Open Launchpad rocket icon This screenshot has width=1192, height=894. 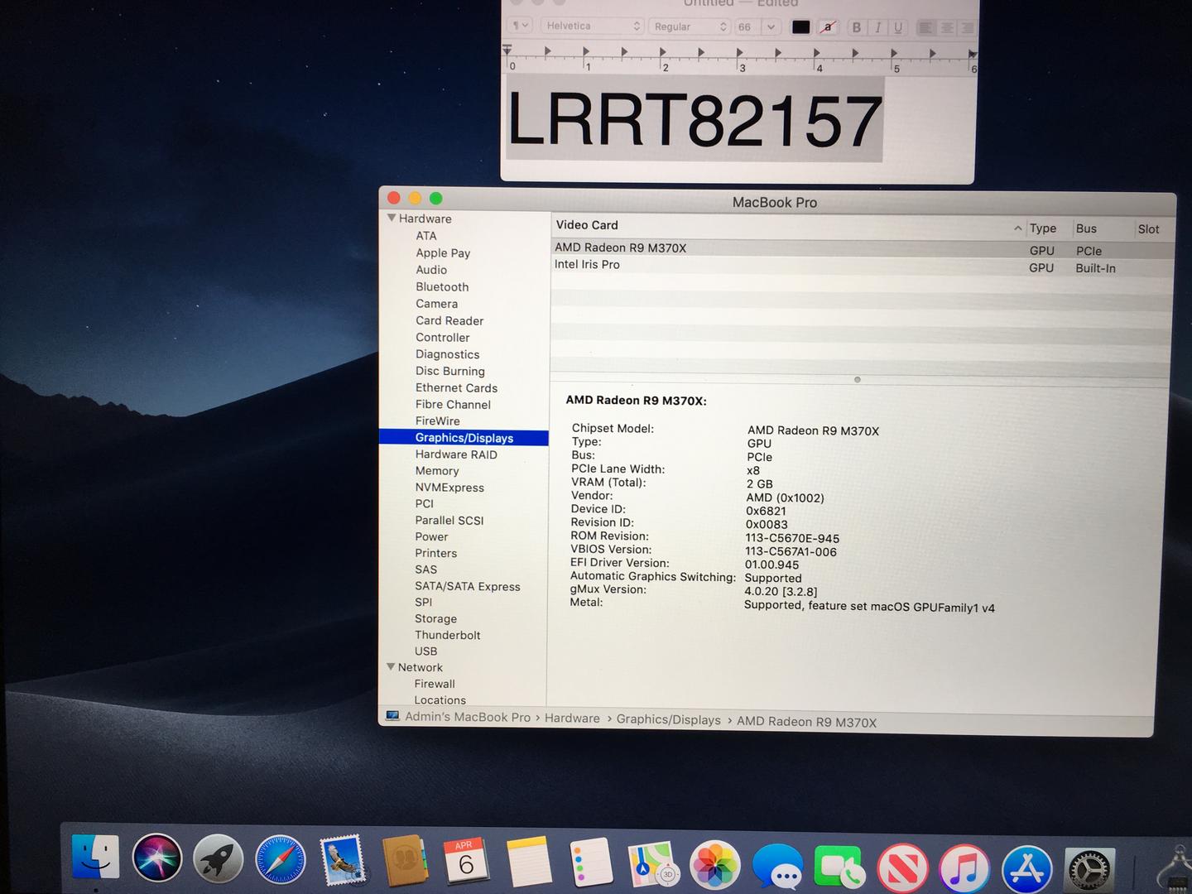point(218,858)
